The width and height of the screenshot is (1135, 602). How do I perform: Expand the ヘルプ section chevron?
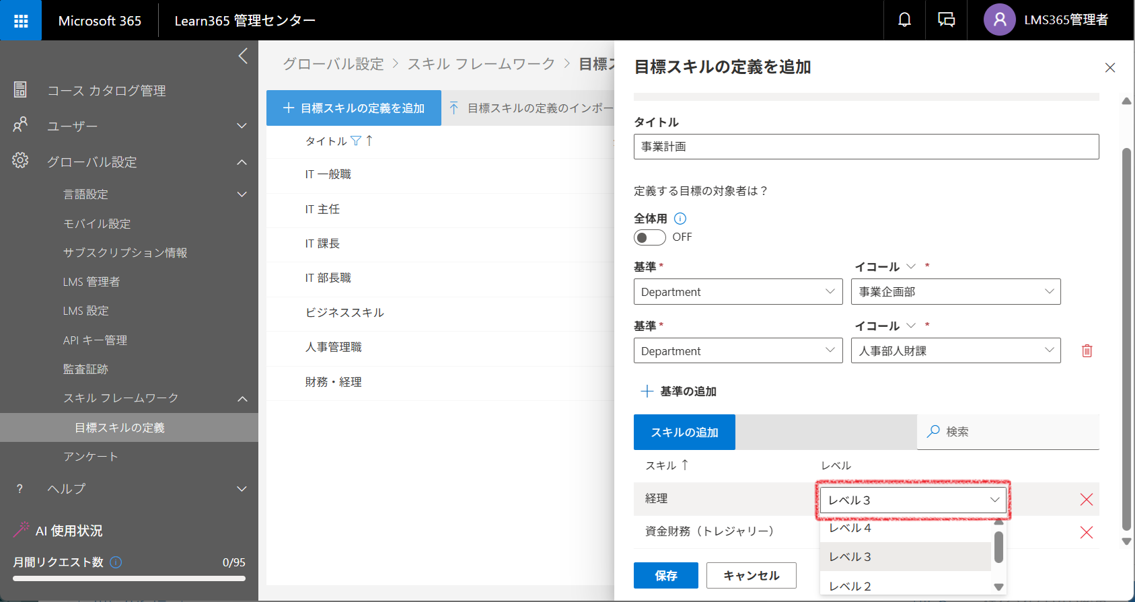point(242,489)
